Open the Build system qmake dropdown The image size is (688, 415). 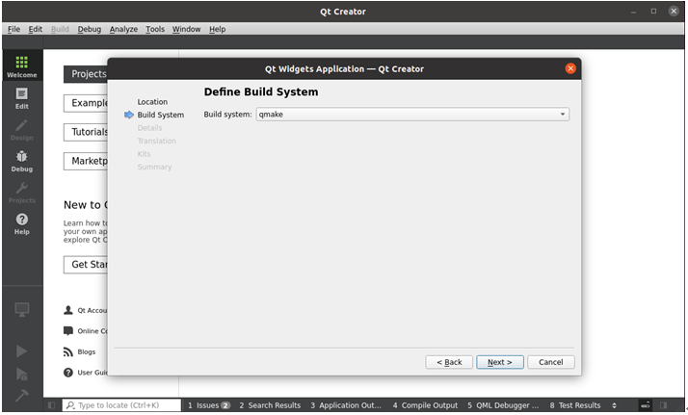click(x=412, y=115)
